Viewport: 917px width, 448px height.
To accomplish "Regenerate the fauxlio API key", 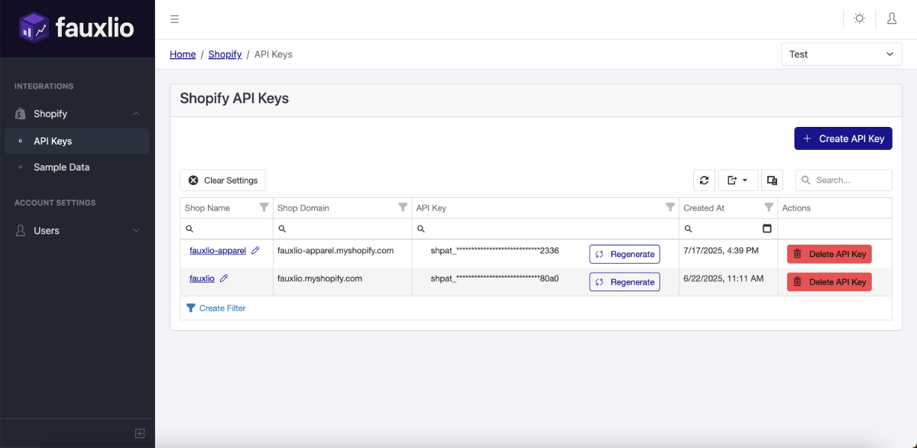I will (x=624, y=282).
